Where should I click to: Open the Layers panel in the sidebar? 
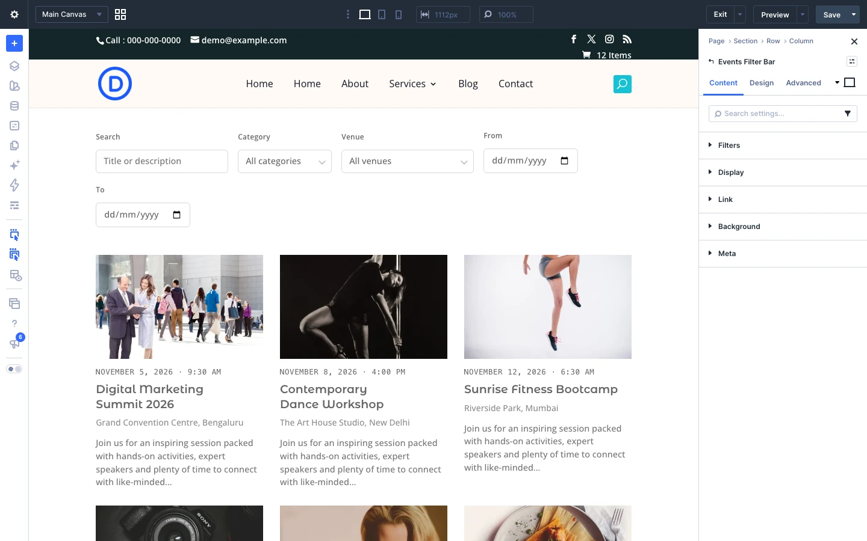click(14, 66)
